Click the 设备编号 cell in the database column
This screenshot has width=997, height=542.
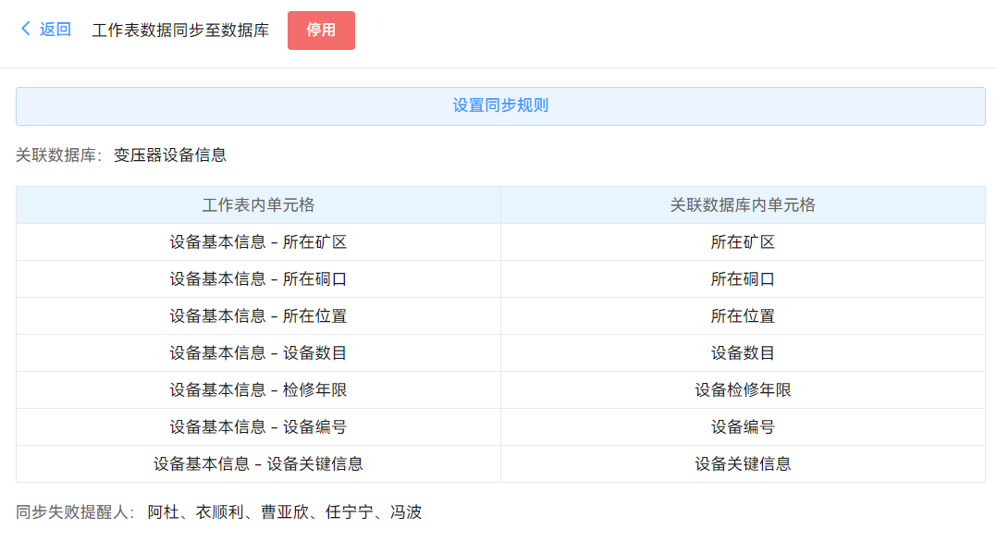743,427
